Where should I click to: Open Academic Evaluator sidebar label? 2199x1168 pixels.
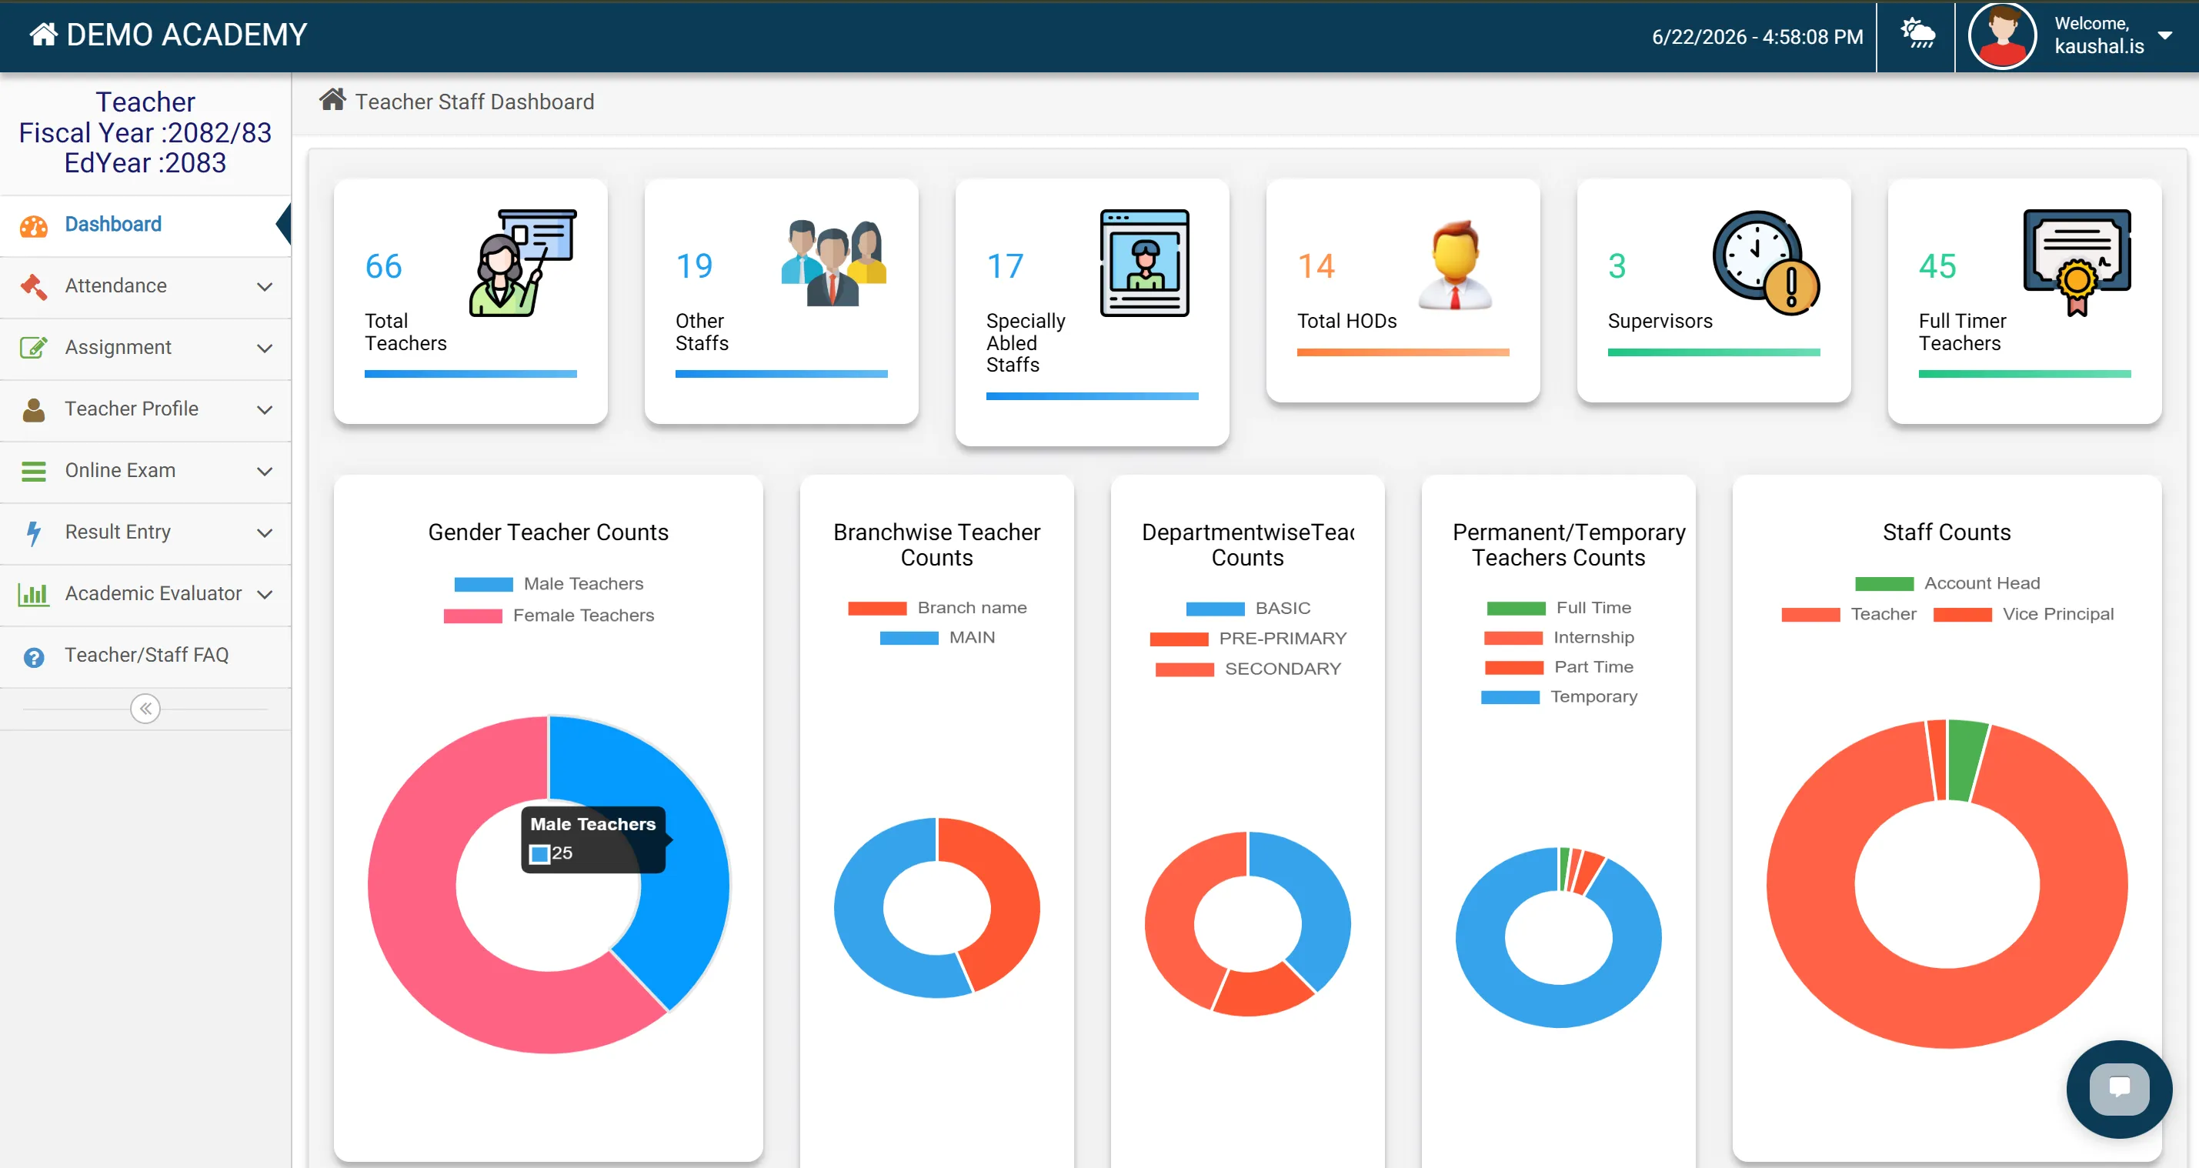[x=154, y=593]
